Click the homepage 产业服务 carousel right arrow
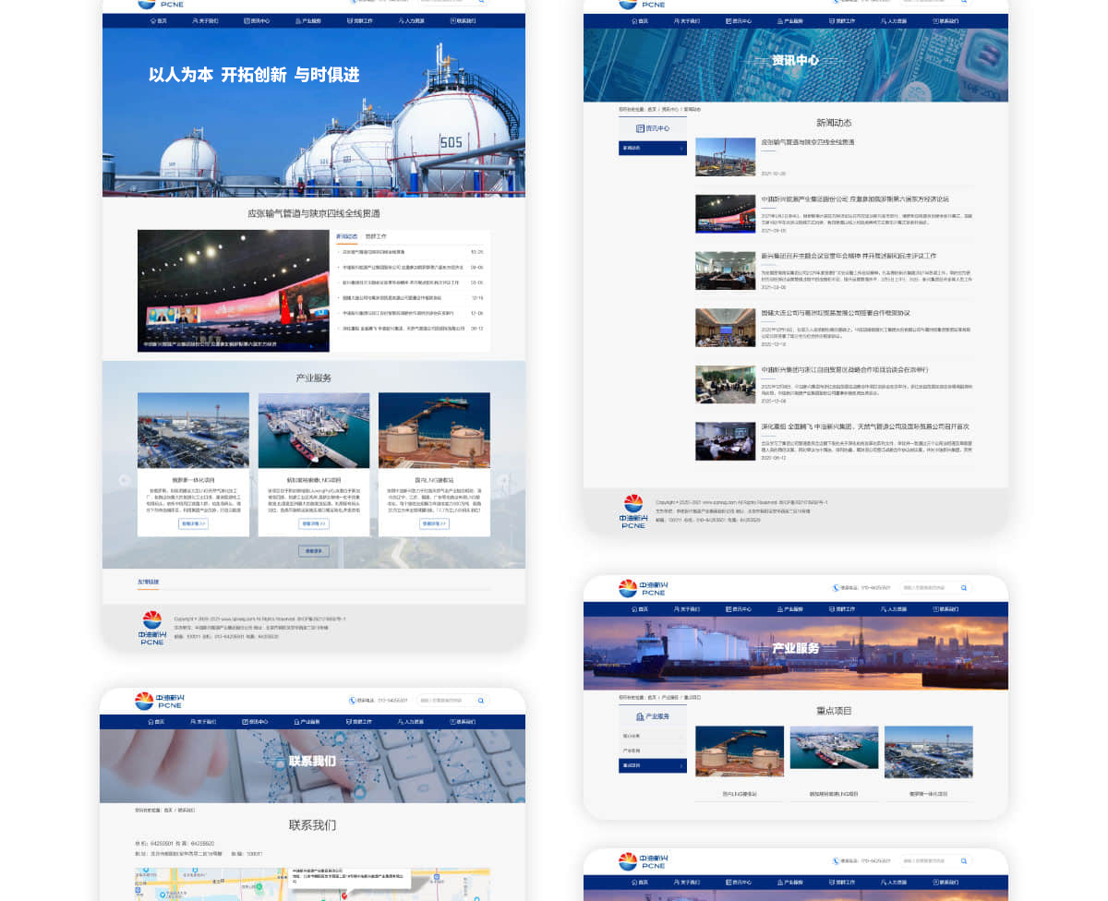Screen dimensions: 1108x901 (x=503, y=480)
